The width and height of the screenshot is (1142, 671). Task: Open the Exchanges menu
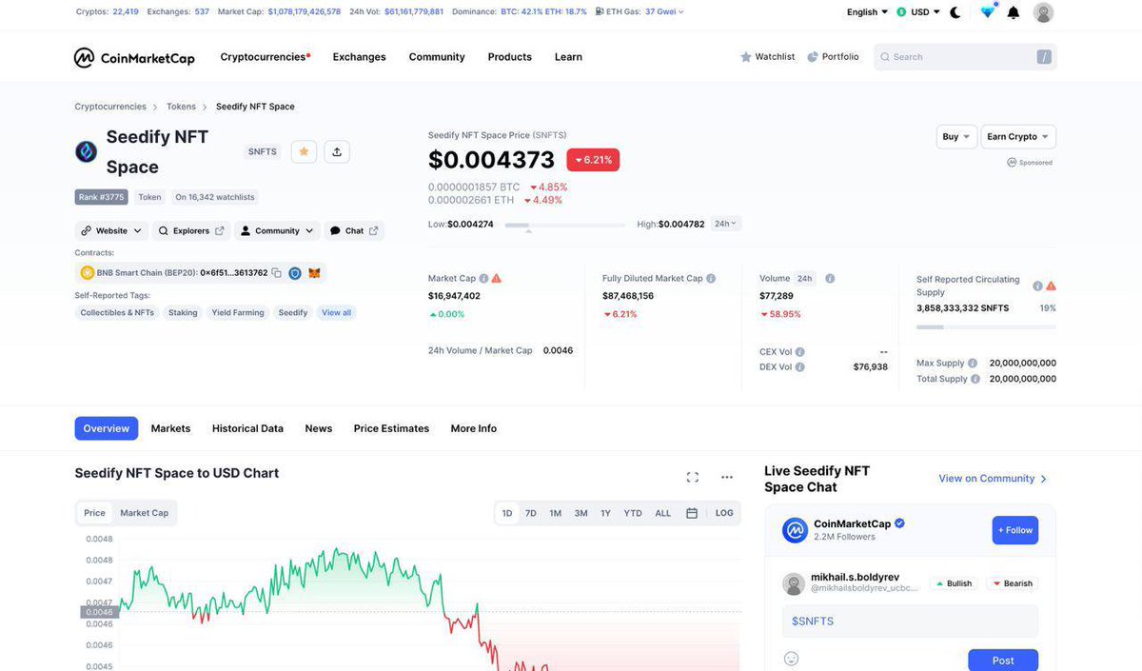(359, 57)
